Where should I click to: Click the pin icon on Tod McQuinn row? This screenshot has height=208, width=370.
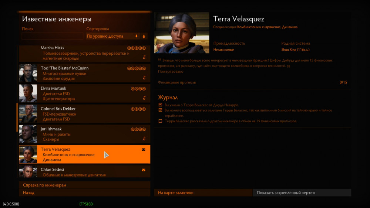(x=144, y=78)
